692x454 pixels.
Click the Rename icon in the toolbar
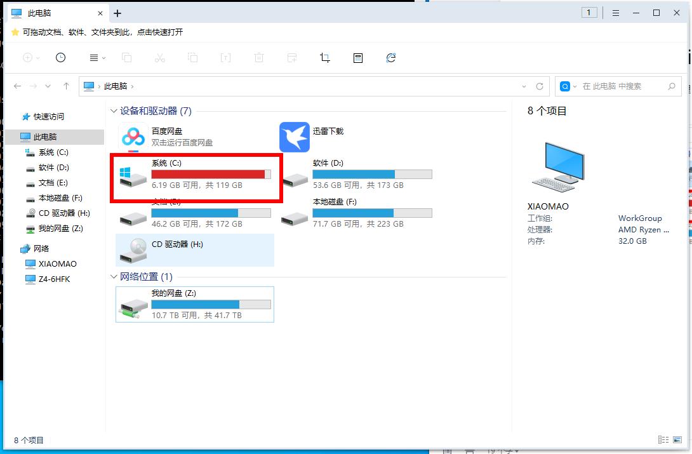225,57
